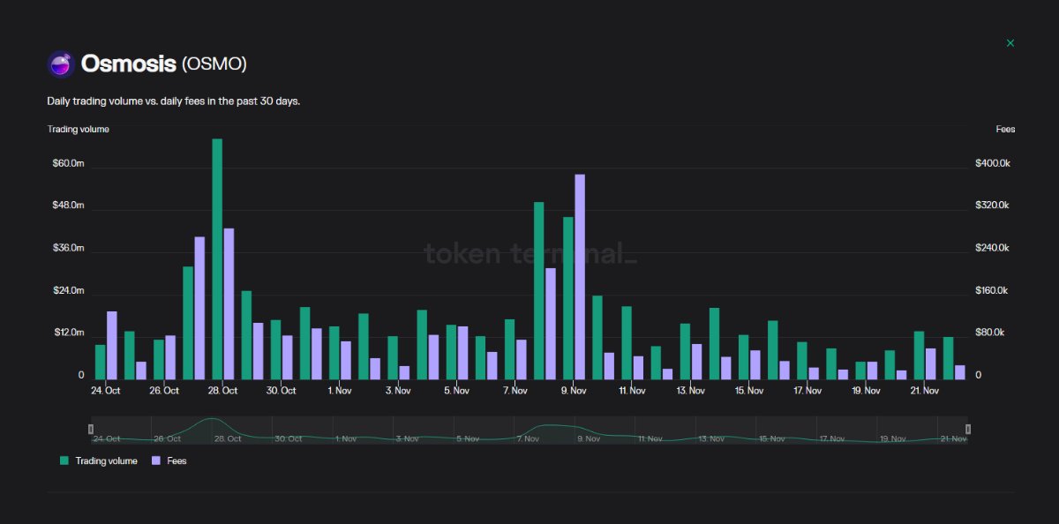Click the Osmosis title text

128,64
